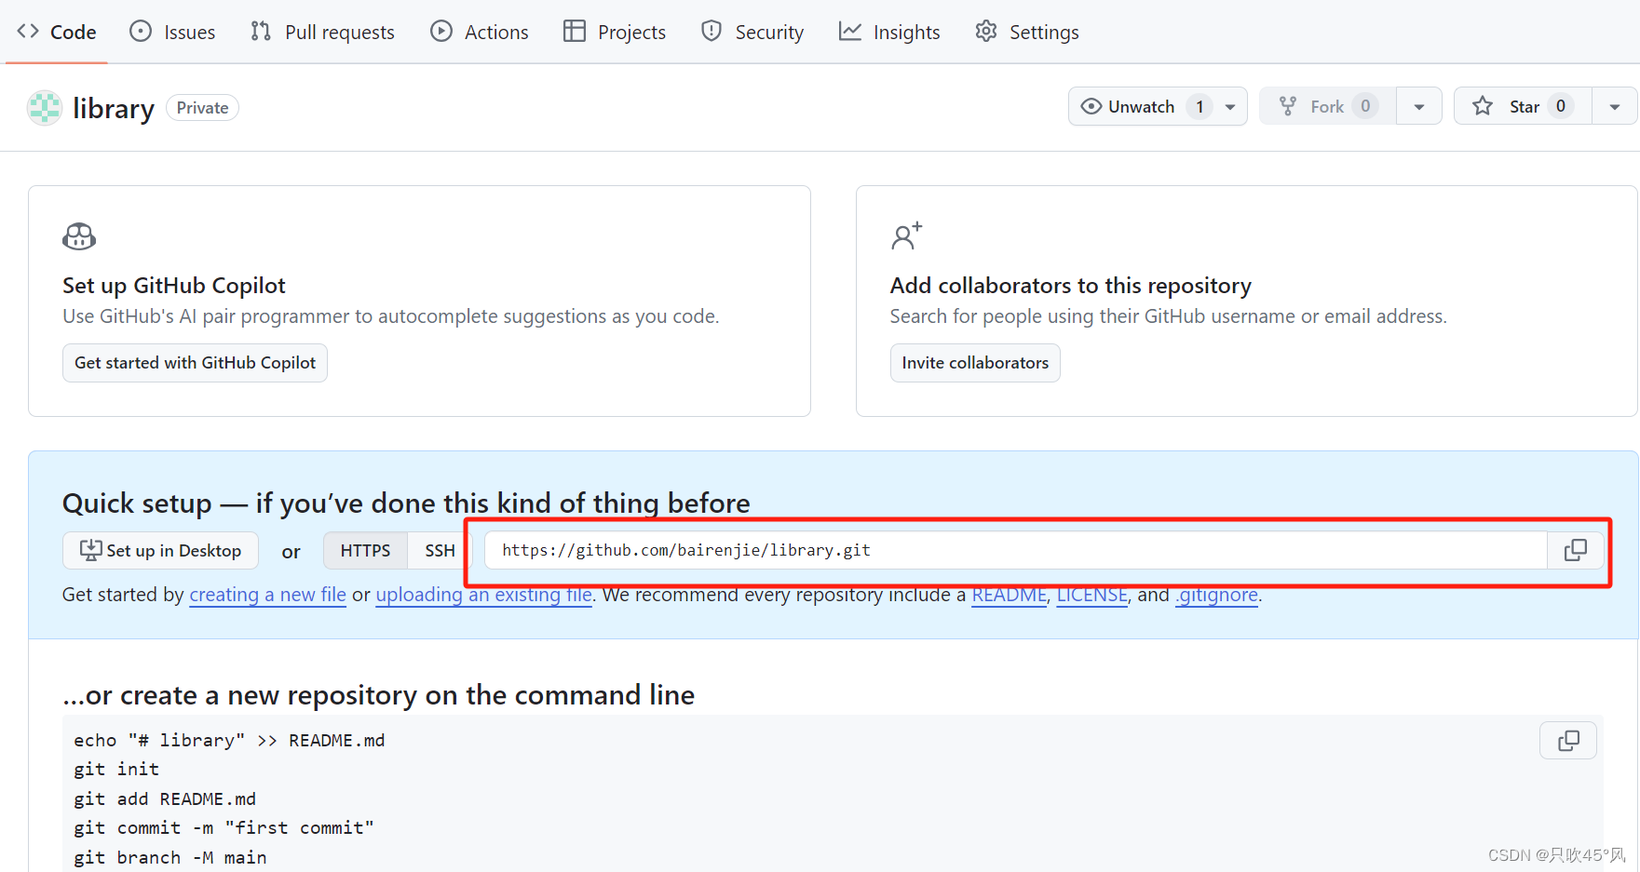Image resolution: width=1640 pixels, height=872 pixels.
Task: Click the eye icon on Unwatch
Action: coord(1091,106)
